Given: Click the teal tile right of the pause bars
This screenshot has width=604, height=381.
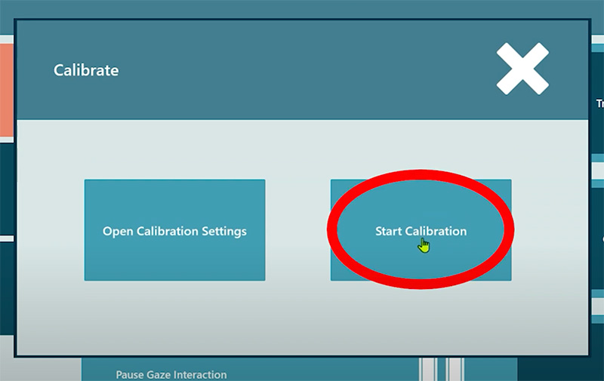Looking at the screenshot, I should [x=491, y=370].
